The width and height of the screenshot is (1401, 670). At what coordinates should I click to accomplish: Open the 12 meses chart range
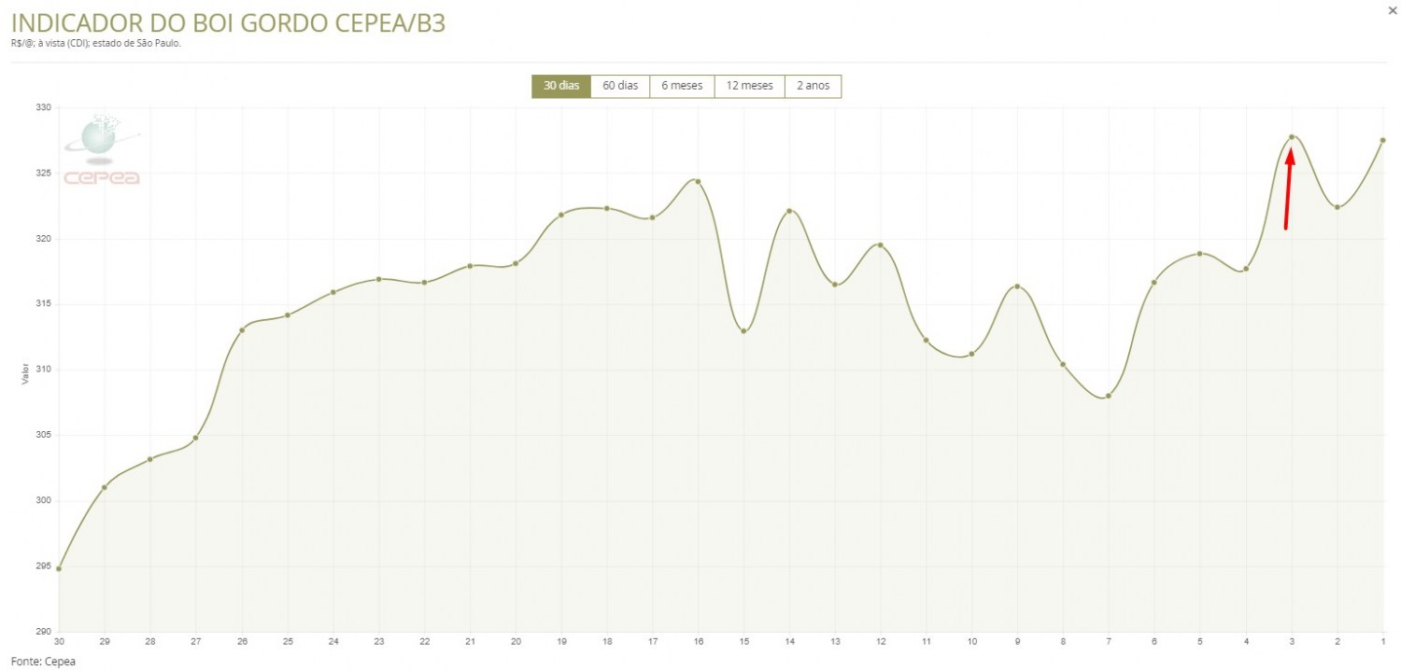tap(749, 86)
